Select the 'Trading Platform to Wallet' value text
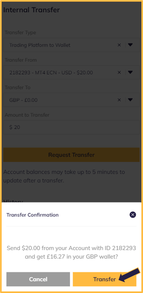Screen dimensions: 143x293 (x=40, y=45)
